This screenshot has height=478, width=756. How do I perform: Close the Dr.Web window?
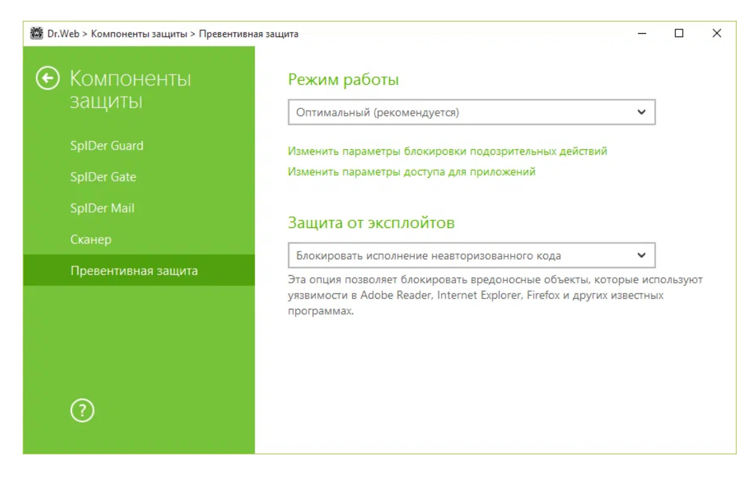(x=716, y=33)
